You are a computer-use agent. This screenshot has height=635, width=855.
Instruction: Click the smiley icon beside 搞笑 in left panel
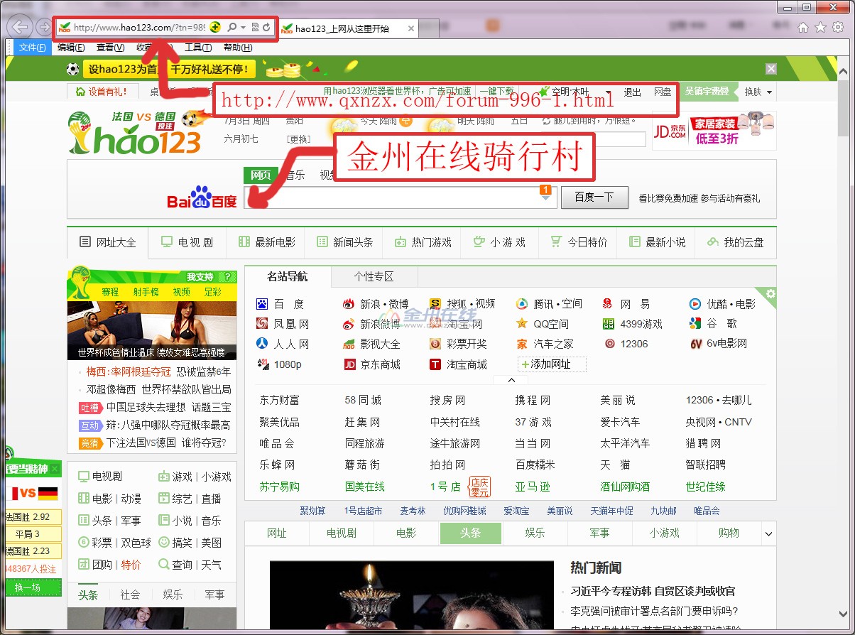click(164, 543)
